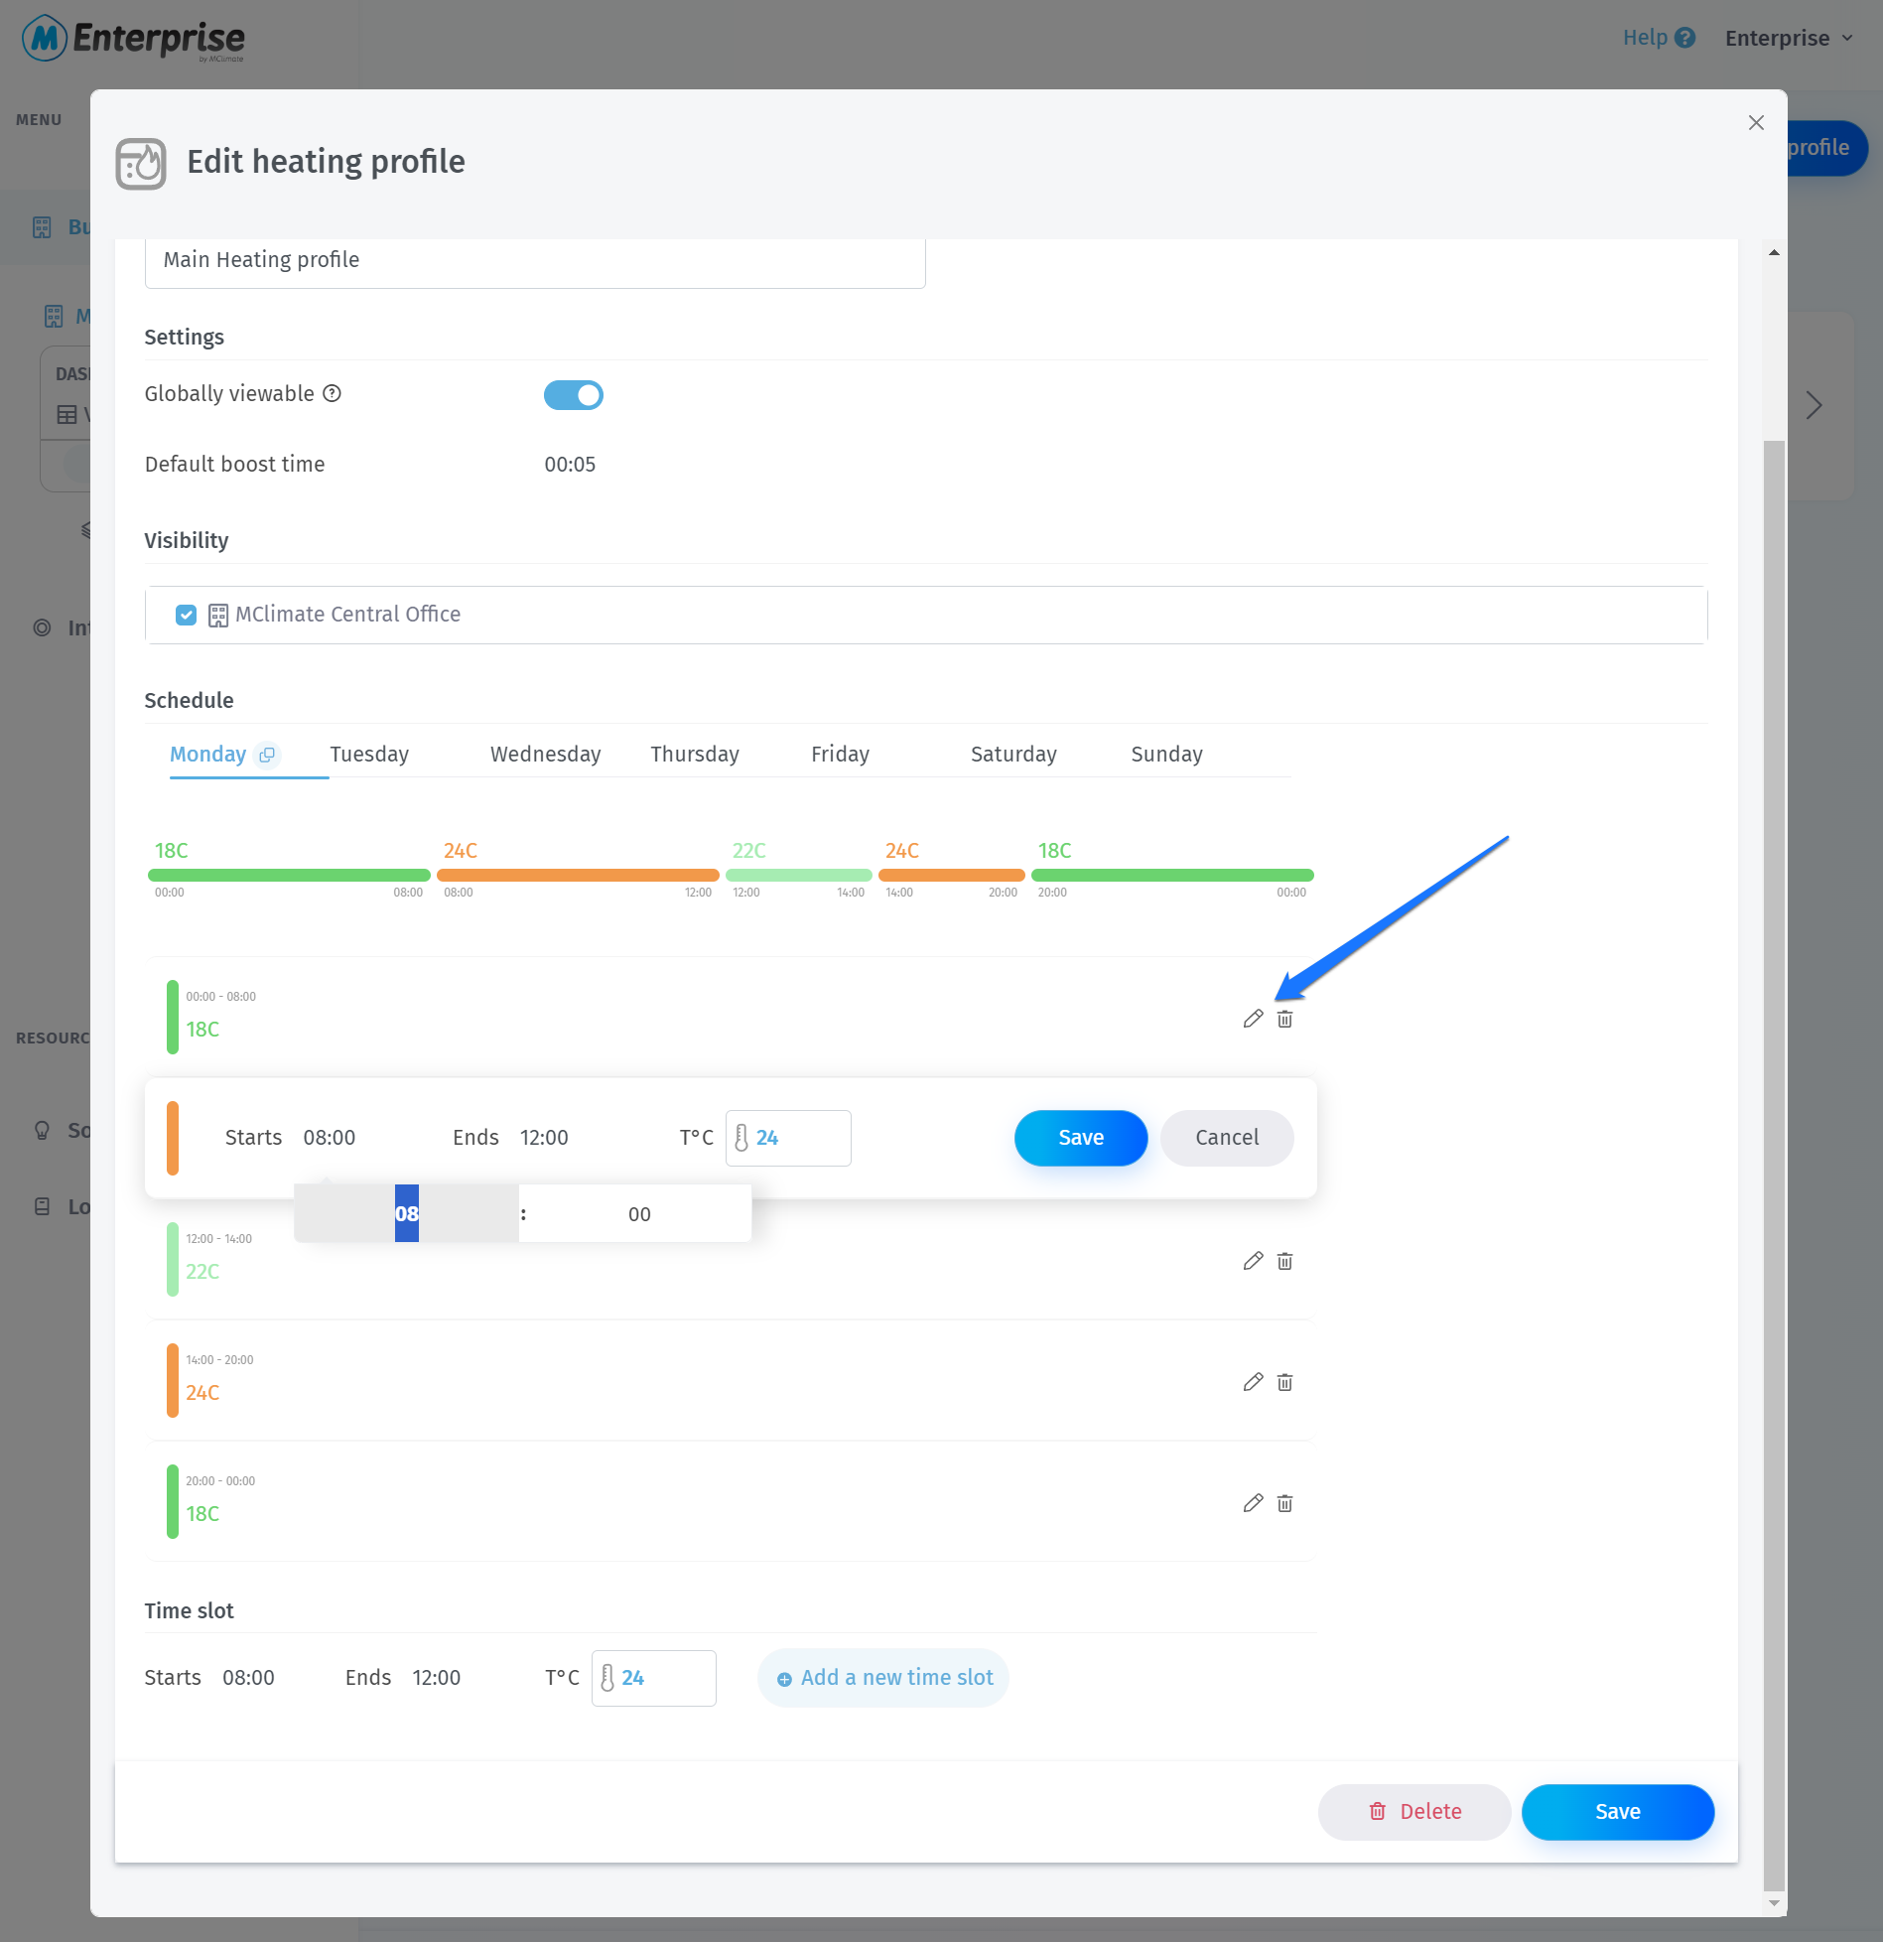
Task: Uncheck MClimate Central Office checkbox
Action: tap(186, 615)
